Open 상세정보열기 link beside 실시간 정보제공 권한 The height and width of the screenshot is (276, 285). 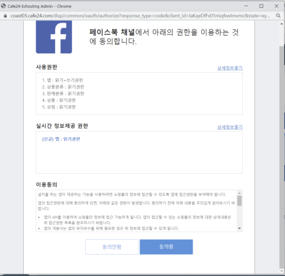[x=230, y=127]
